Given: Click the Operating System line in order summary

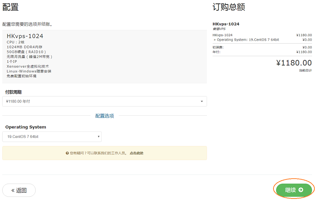Looking at the screenshot, I should tap(247, 40).
